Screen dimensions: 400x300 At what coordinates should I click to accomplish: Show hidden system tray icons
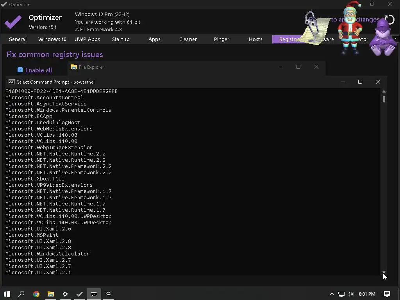332,294
